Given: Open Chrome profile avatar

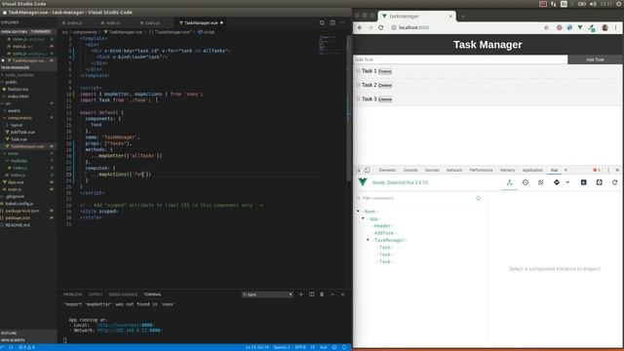Looking at the screenshot, I should tap(604, 27).
